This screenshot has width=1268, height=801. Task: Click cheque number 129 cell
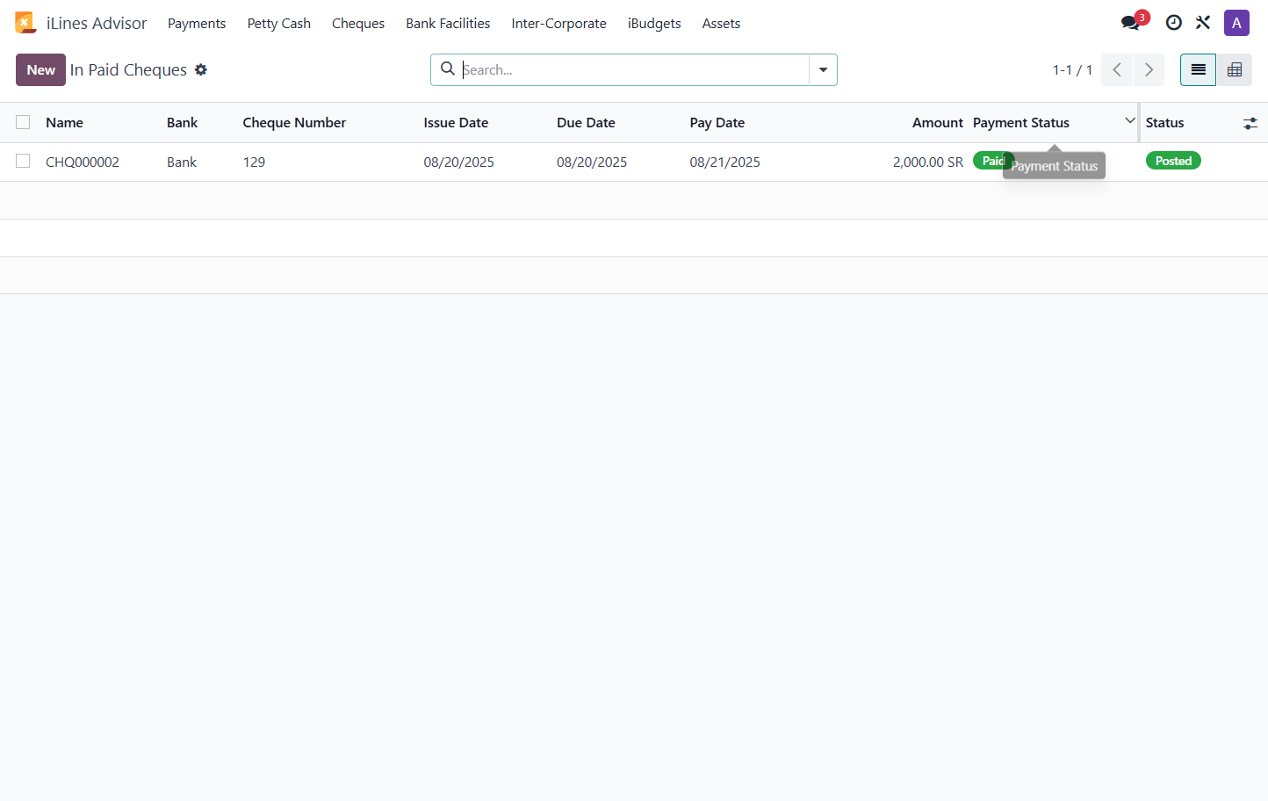click(x=254, y=162)
